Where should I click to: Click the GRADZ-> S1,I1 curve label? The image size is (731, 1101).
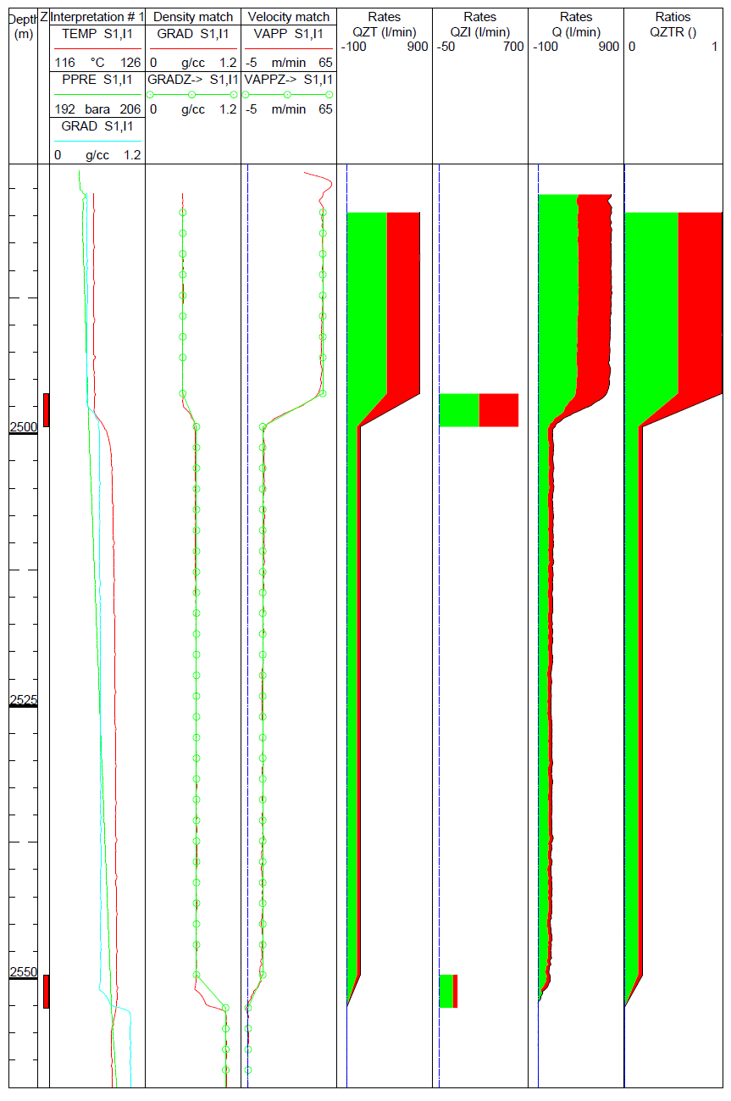(x=192, y=80)
